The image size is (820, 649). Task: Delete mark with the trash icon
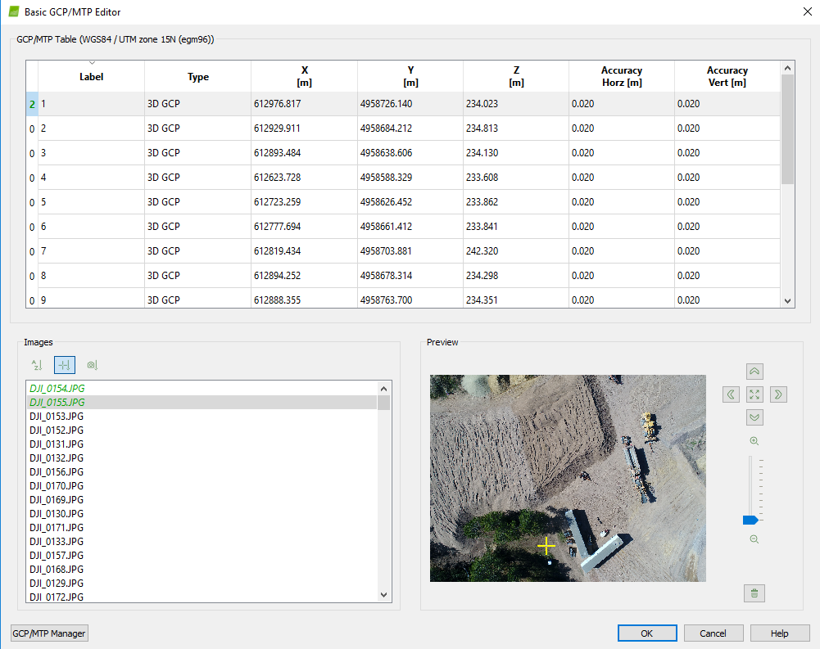click(754, 593)
